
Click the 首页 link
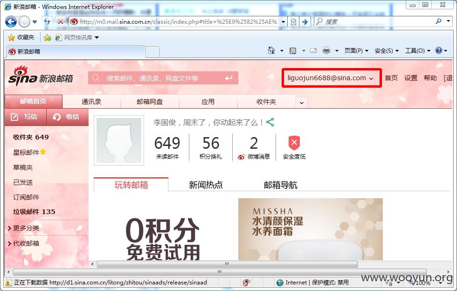click(391, 78)
